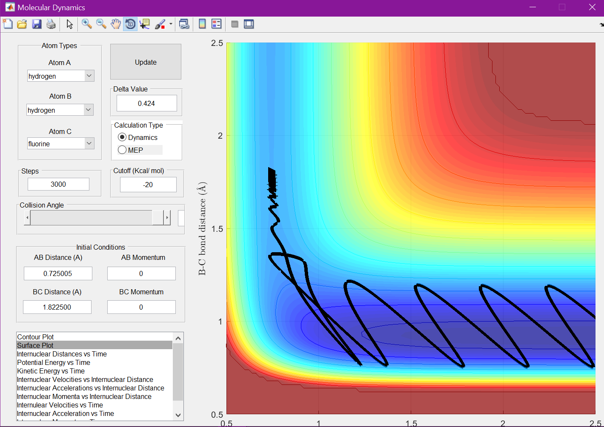The height and width of the screenshot is (427, 604).
Task: Select the Dynamics calculation type
Action: coord(123,137)
